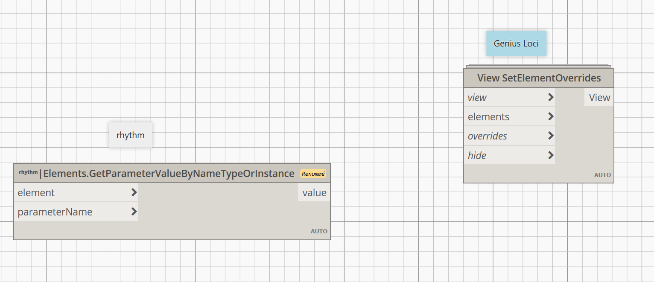Click the yellow Renommé badge
654x282 pixels.
pyautogui.click(x=313, y=174)
